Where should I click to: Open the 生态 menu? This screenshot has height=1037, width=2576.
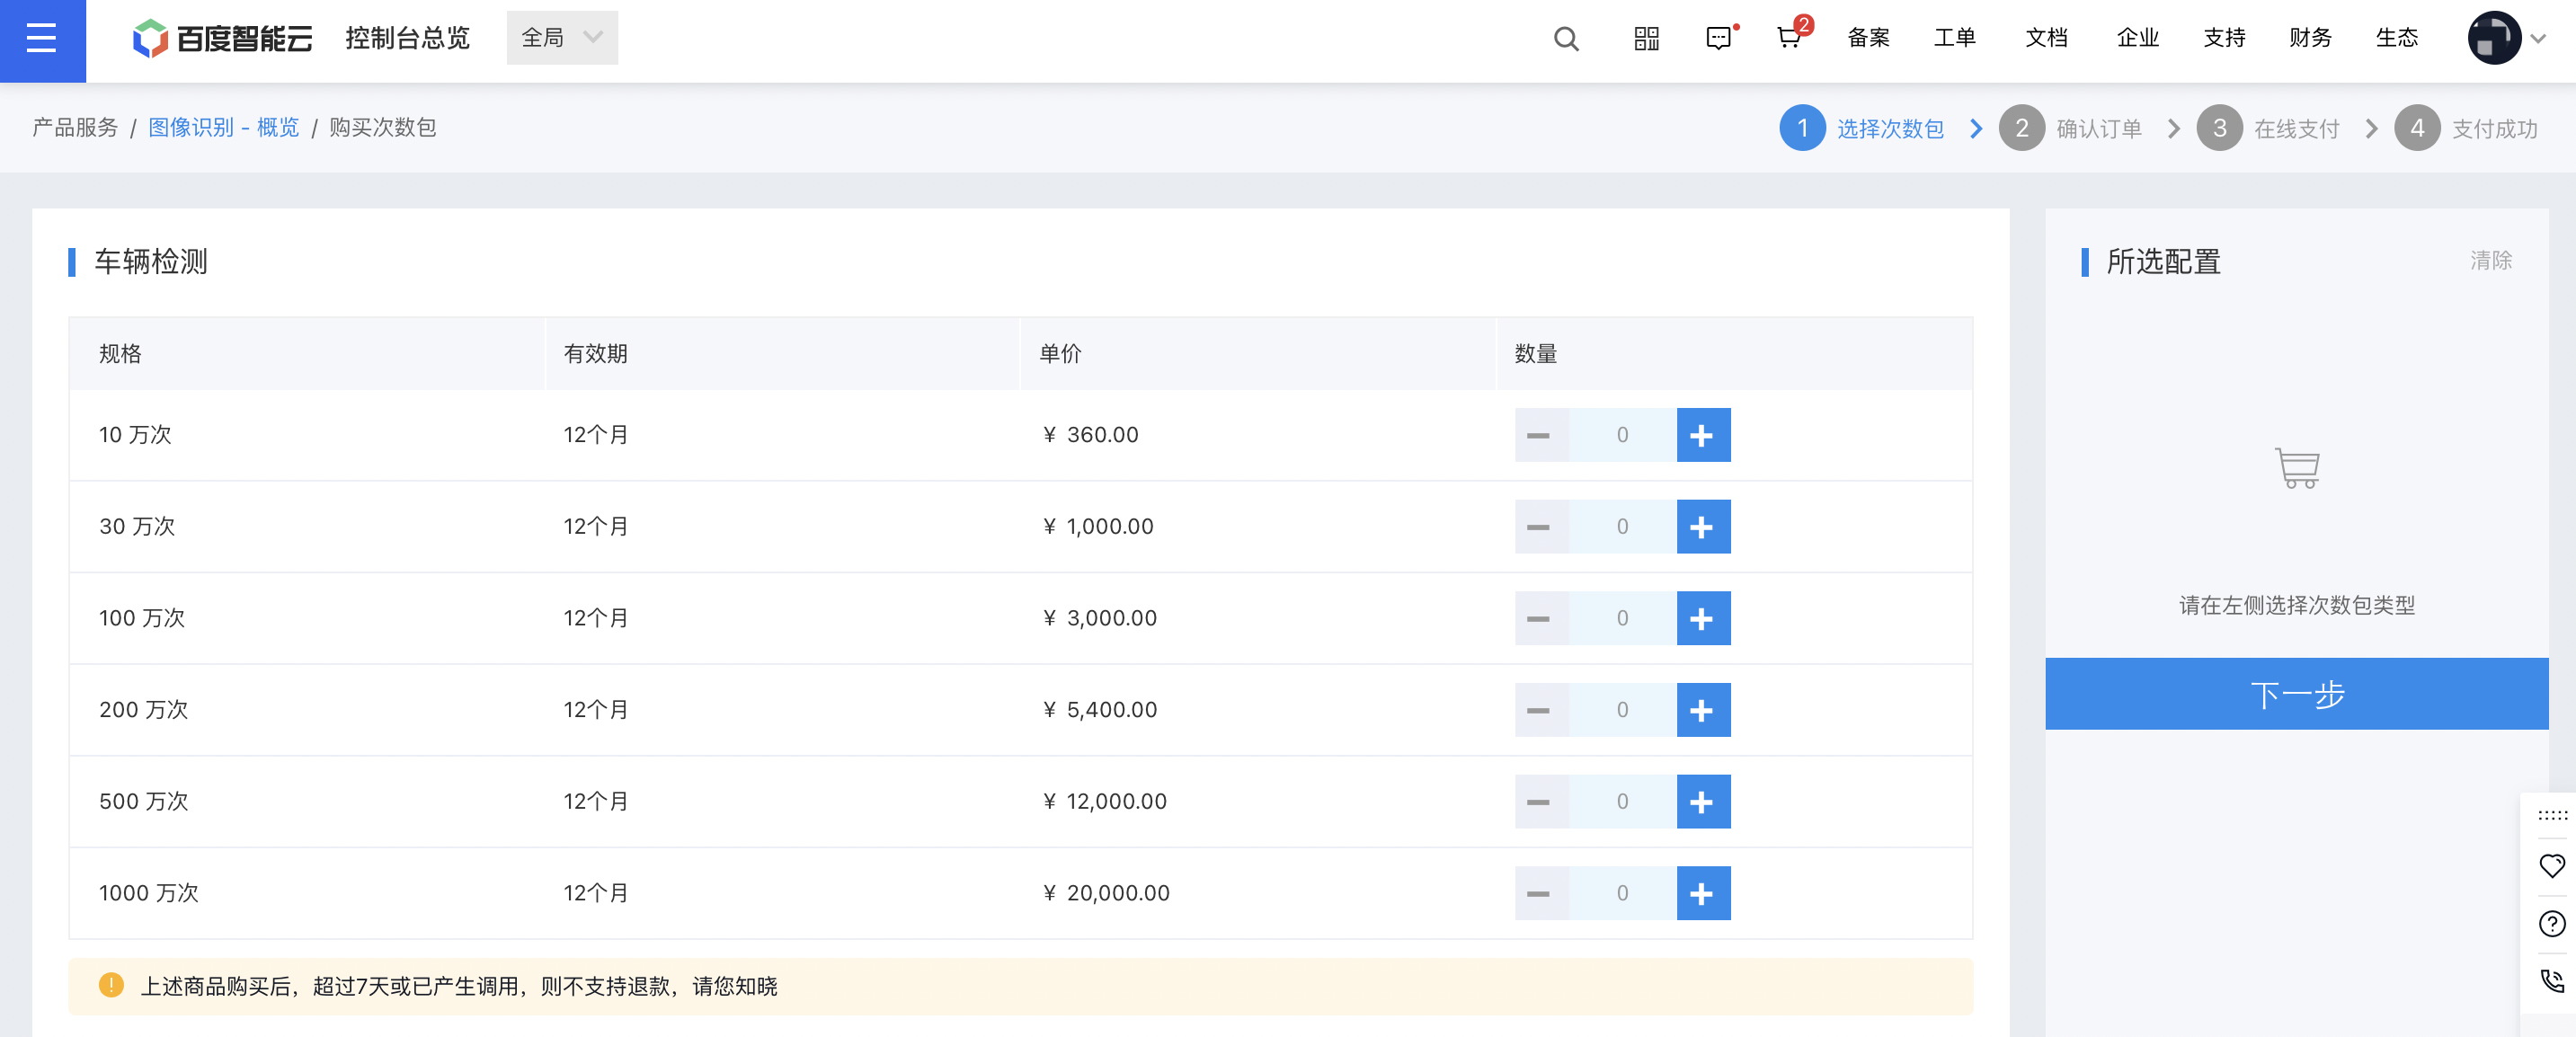(2397, 39)
